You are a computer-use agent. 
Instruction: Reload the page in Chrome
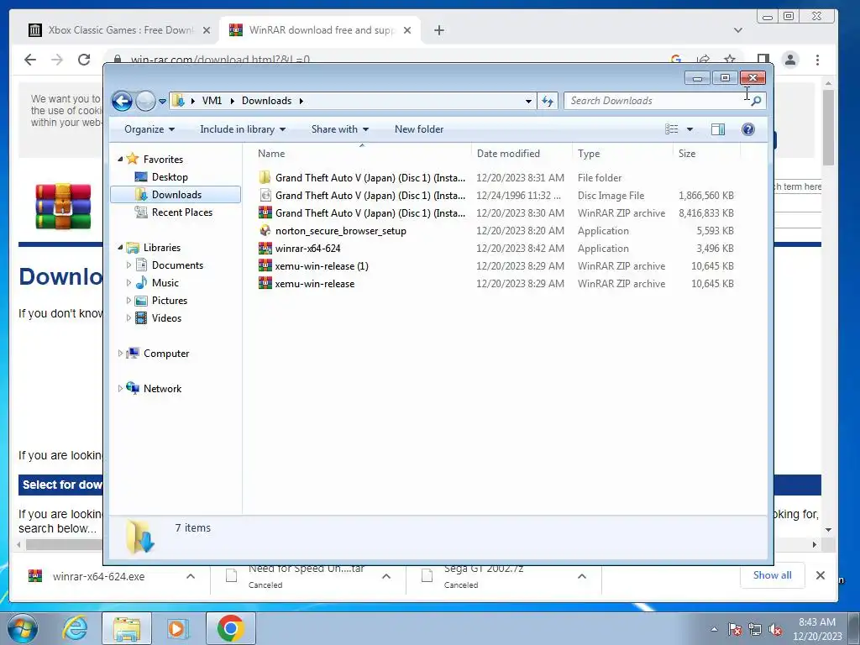[83, 60]
